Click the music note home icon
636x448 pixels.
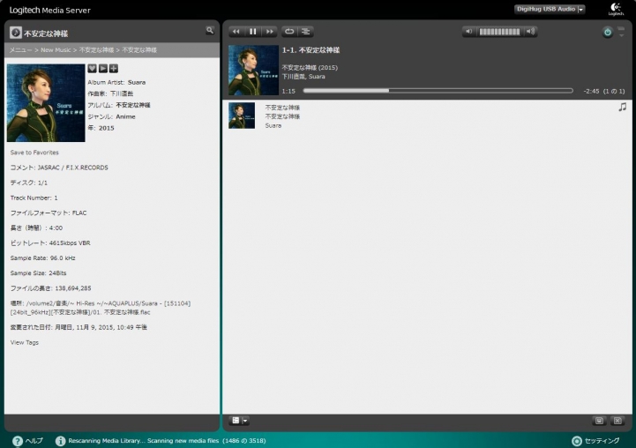[x=16, y=33]
